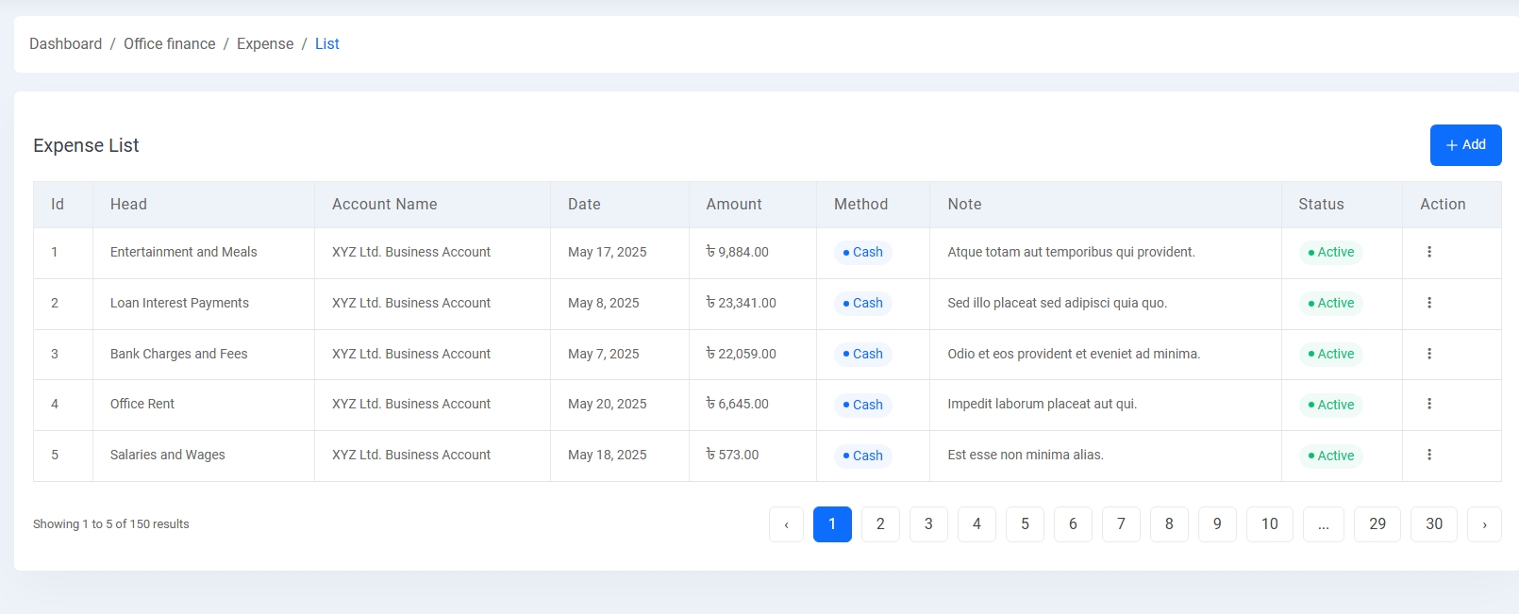Go to pagination page 29
The width and height of the screenshot is (1519, 614).
pos(1377,524)
